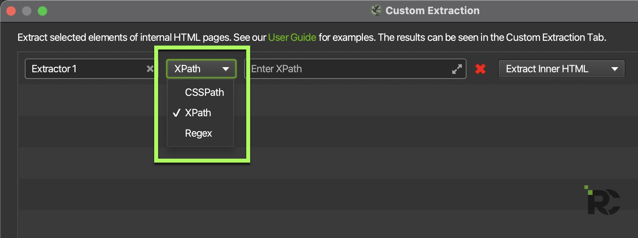Delete the extractor with the red X
Viewport: 638px width, 238px height.
pyautogui.click(x=480, y=69)
